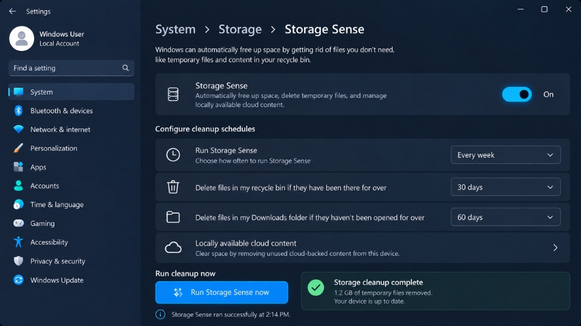Click '1.2 GB of temporary files removed' text
581x326 pixels.
[383, 292]
